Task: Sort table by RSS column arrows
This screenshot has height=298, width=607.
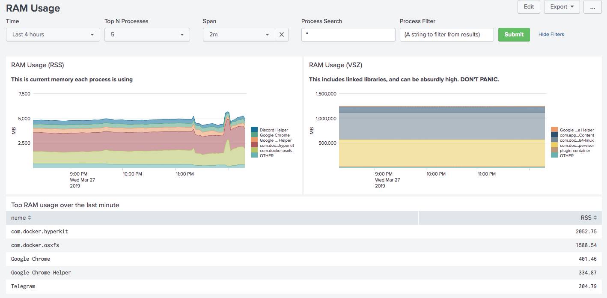Action: pos(595,218)
